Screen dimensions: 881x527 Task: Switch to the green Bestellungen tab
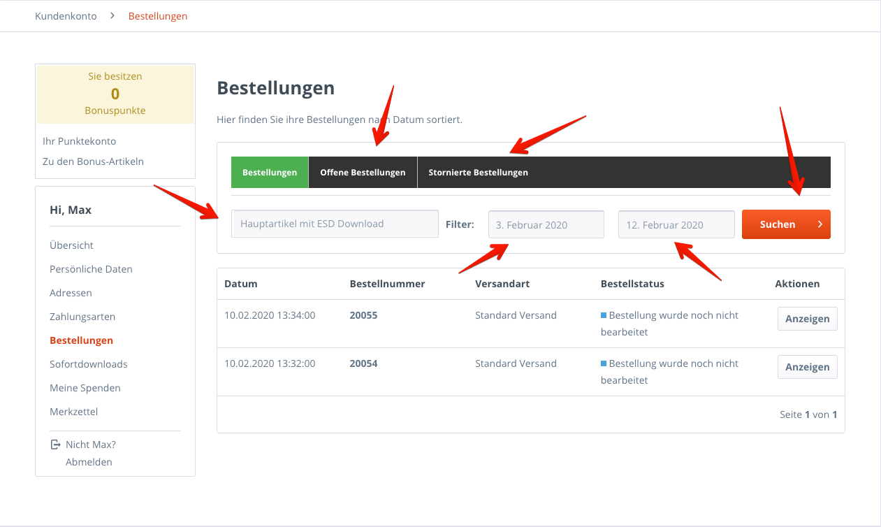pyautogui.click(x=270, y=172)
